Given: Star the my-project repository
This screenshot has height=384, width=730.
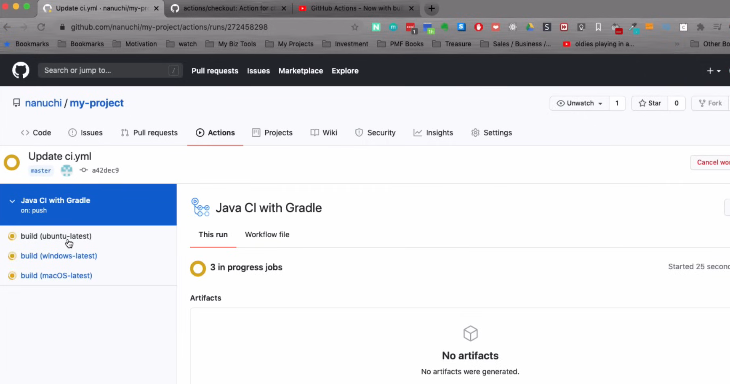Looking at the screenshot, I should (x=650, y=103).
